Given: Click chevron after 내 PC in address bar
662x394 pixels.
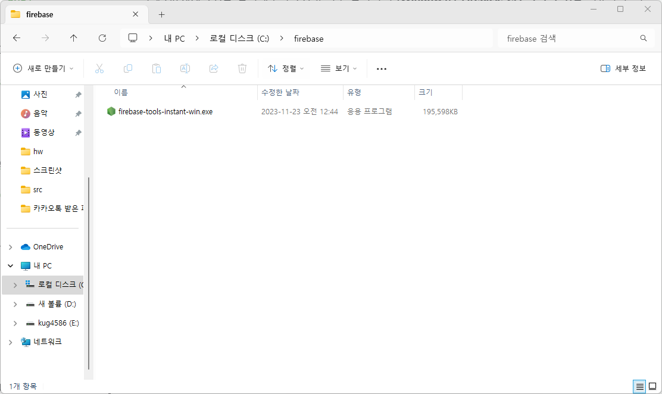Looking at the screenshot, I should pos(197,39).
